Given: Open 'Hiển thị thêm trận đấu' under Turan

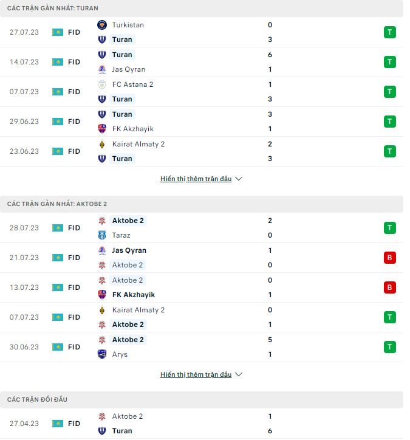Looking at the screenshot, I should pos(196,179).
